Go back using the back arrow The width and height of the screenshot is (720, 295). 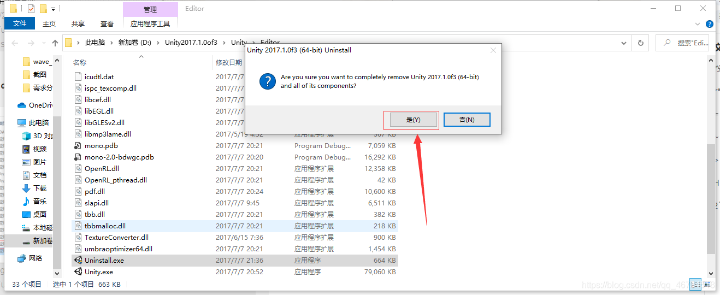tap(15, 43)
